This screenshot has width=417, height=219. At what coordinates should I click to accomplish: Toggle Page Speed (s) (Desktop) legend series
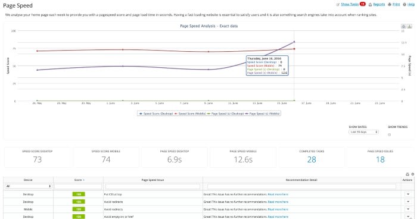pos(225,114)
